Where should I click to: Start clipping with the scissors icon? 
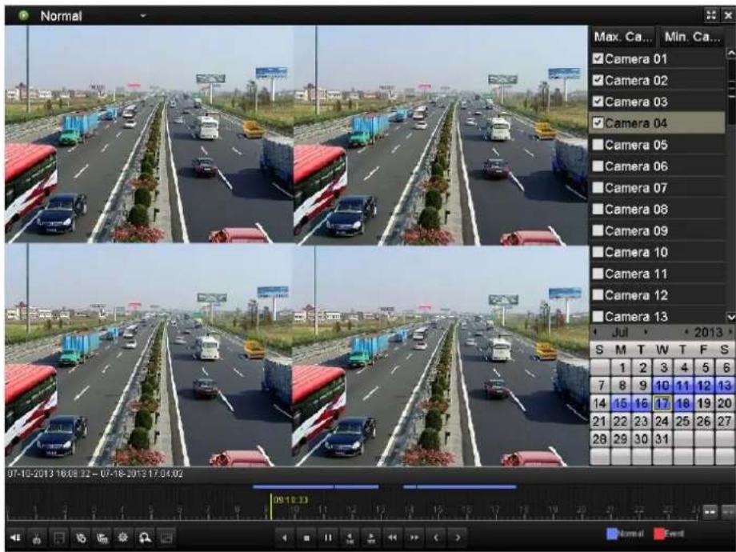point(37,538)
